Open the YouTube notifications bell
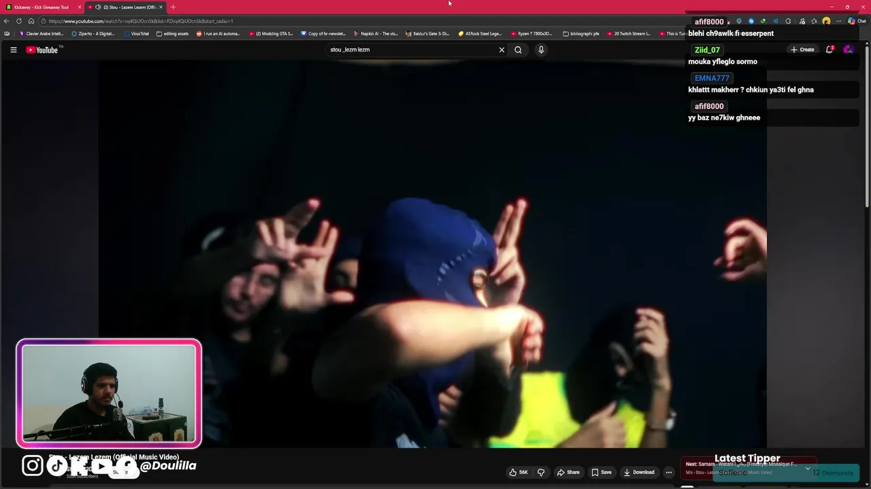 tap(829, 50)
